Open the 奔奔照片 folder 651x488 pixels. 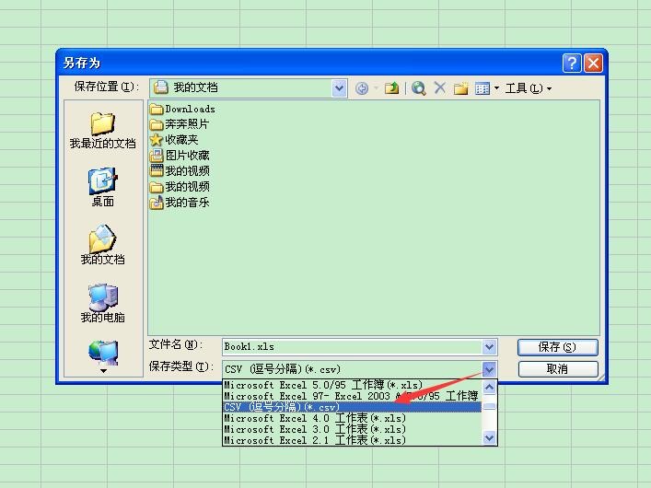[180, 124]
